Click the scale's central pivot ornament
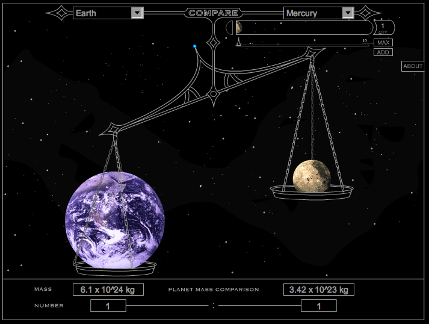 (213, 93)
